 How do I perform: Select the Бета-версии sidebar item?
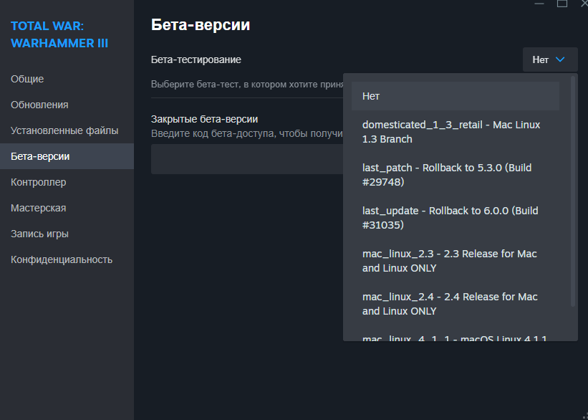coord(67,156)
